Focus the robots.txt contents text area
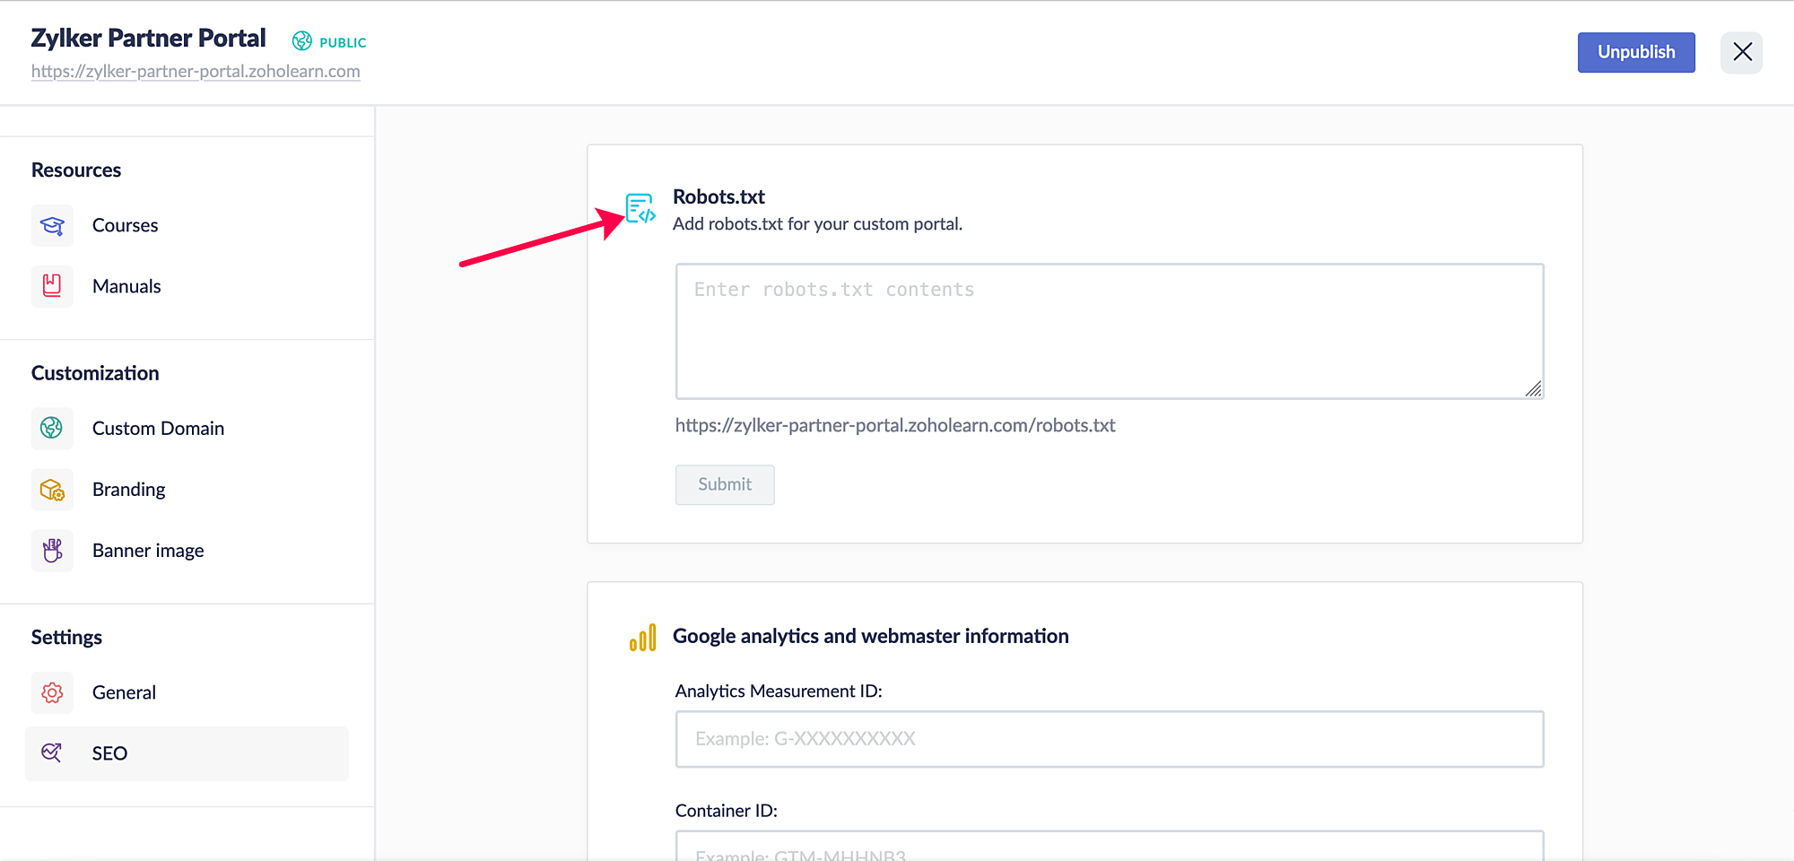The height and width of the screenshot is (861, 1794). [x=1109, y=331]
